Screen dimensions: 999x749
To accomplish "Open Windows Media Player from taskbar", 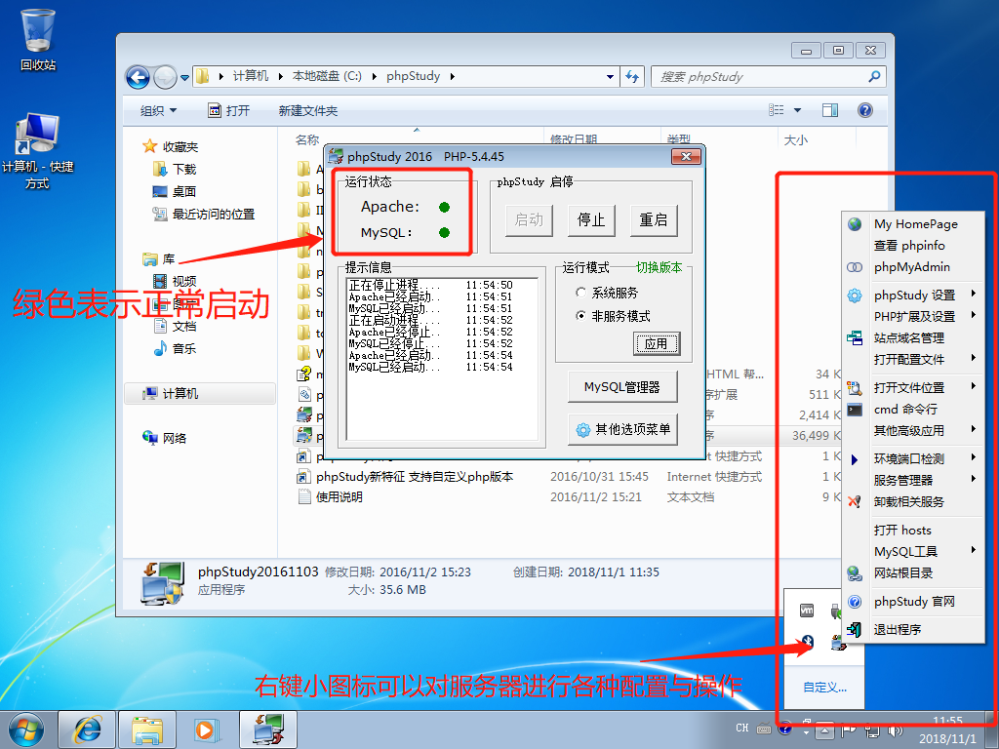I will (x=205, y=729).
